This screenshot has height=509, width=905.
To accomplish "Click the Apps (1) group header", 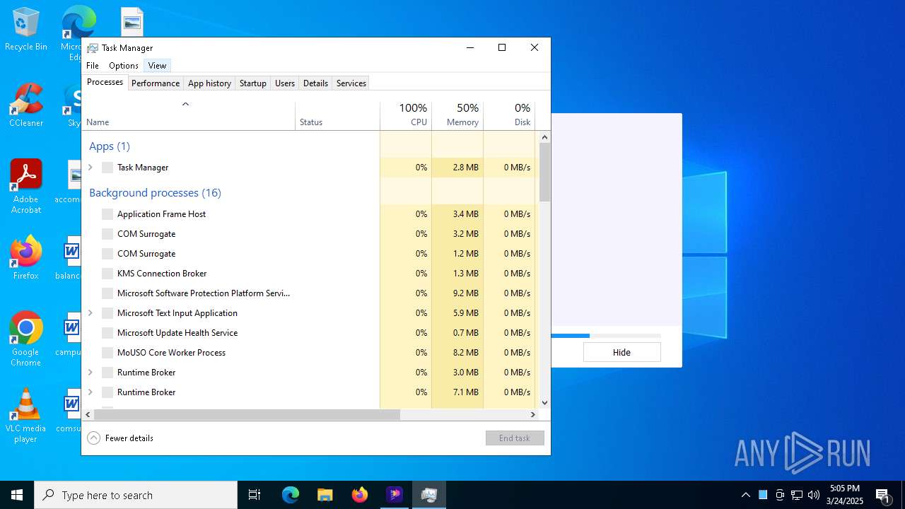I will click(110, 146).
